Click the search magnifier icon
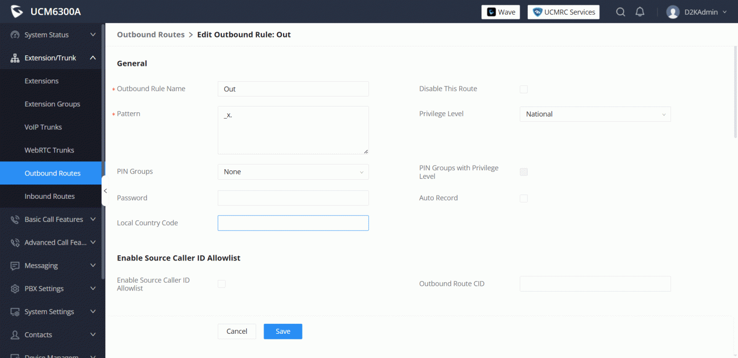Viewport: 738px width, 358px height. [x=620, y=12]
